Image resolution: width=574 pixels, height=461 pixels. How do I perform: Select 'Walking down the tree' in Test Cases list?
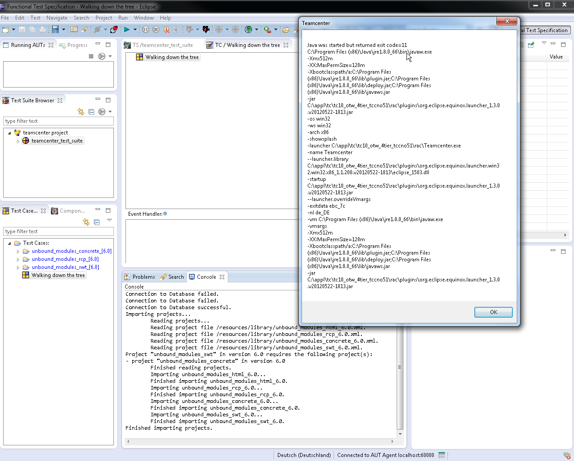[54, 275]
